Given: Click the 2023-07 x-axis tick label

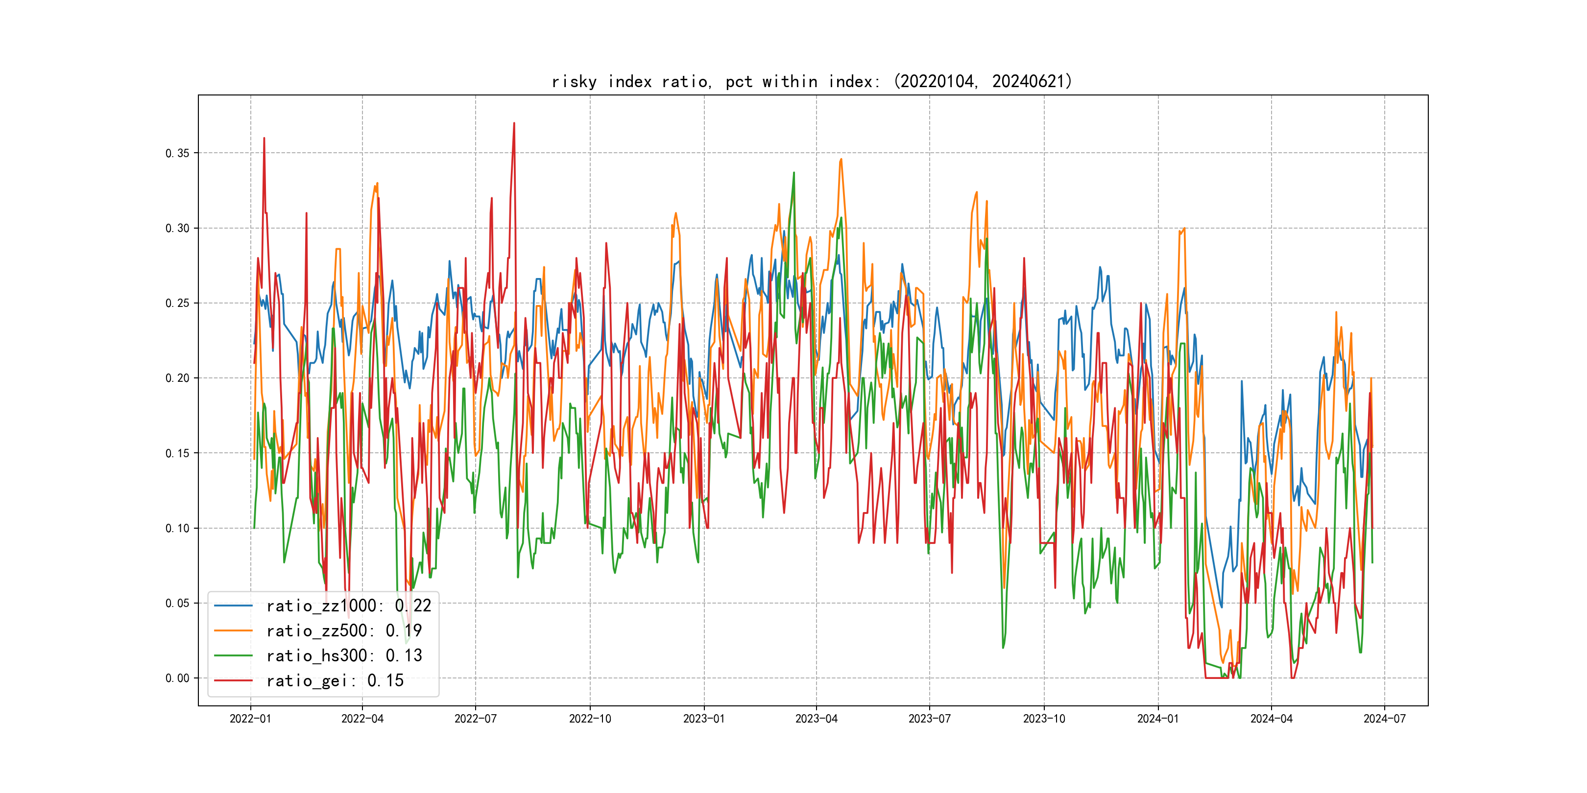Looking at the screenshot, I should (x=929, y=719).
